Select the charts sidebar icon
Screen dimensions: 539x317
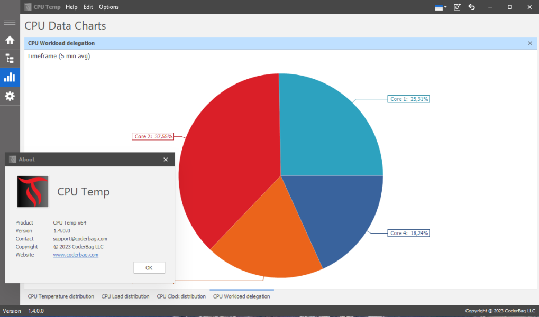[x=10, y=77]
